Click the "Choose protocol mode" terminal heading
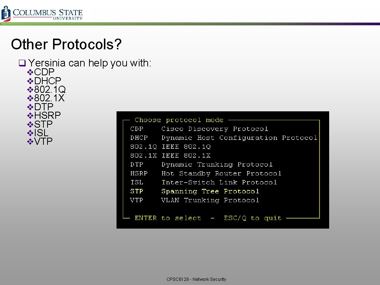This screenshot has width=380, height=285. point(179,120)
